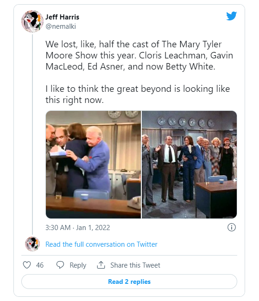Click the 46 likes count
Screen dimensions: 259x301
[x=40, y=265]
